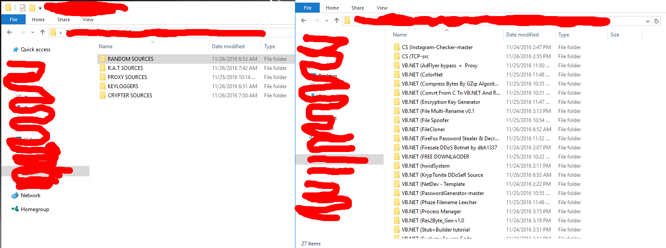
Task: Click KEYLOGGERS folder icon
Action: pos(103,86)
